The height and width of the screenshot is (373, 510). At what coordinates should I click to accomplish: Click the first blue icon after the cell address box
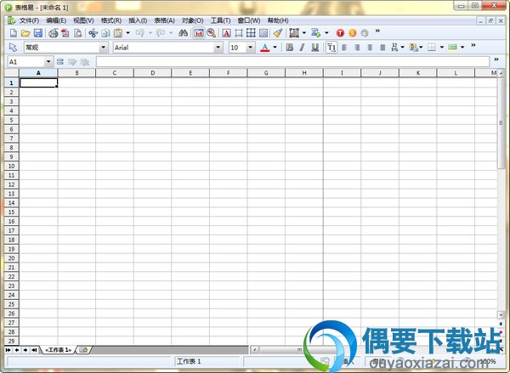click(60, 61)
